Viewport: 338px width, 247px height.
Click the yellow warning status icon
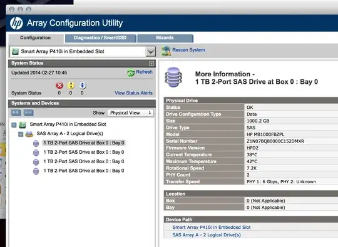pyautogui.click(x=71, y=86)
